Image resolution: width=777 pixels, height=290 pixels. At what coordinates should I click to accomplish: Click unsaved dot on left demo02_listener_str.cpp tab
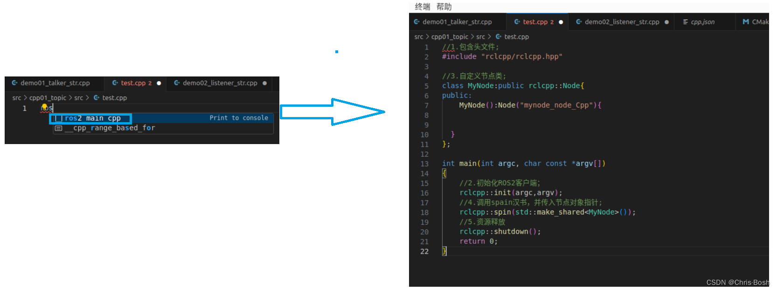(264, 83)
